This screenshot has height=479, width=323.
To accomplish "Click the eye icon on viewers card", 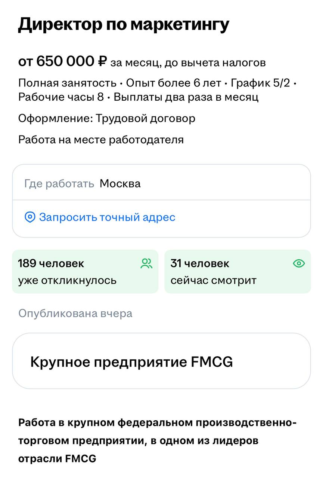I will 299,264.
